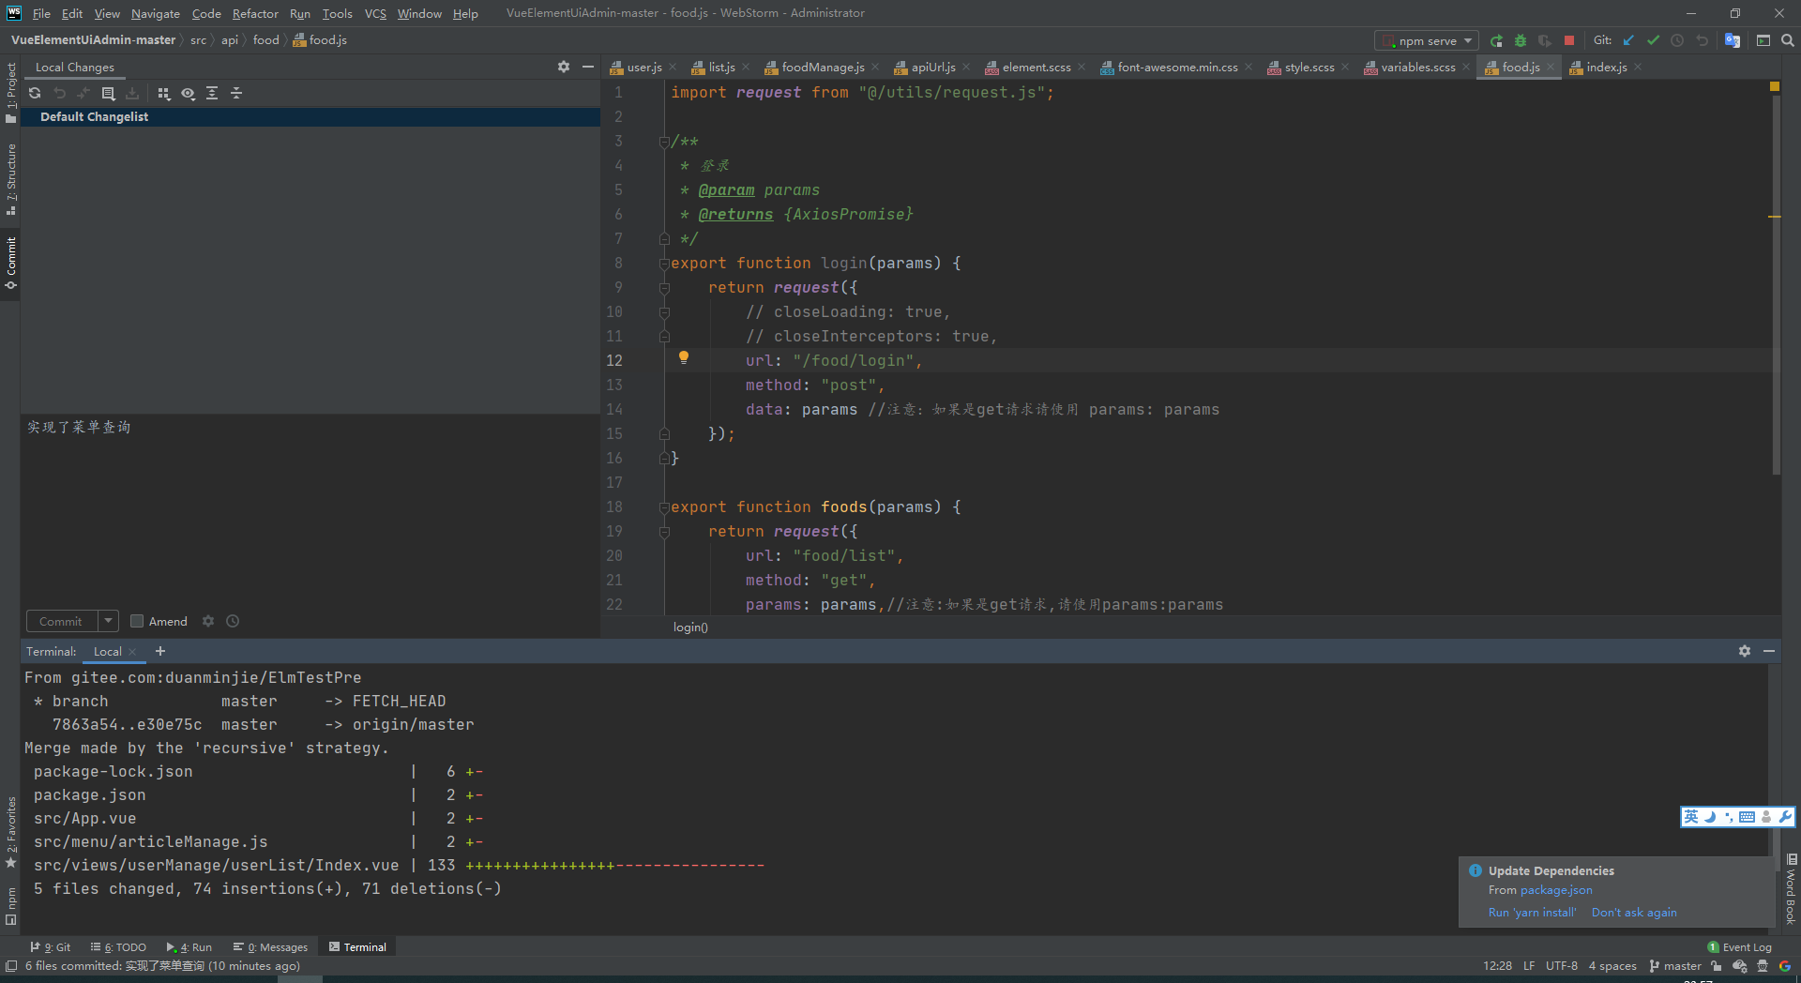Open the VCS menu
1801x983 pixels.
(x=375, y=13)
